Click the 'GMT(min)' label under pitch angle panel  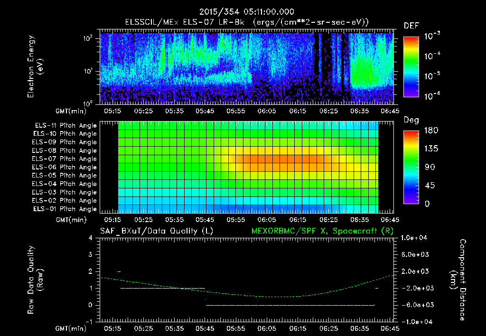pos(71,220)
